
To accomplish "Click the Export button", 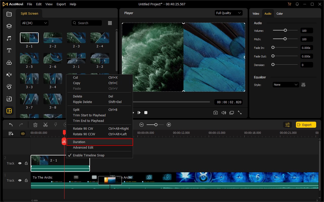I will click(x=306, y=125).
